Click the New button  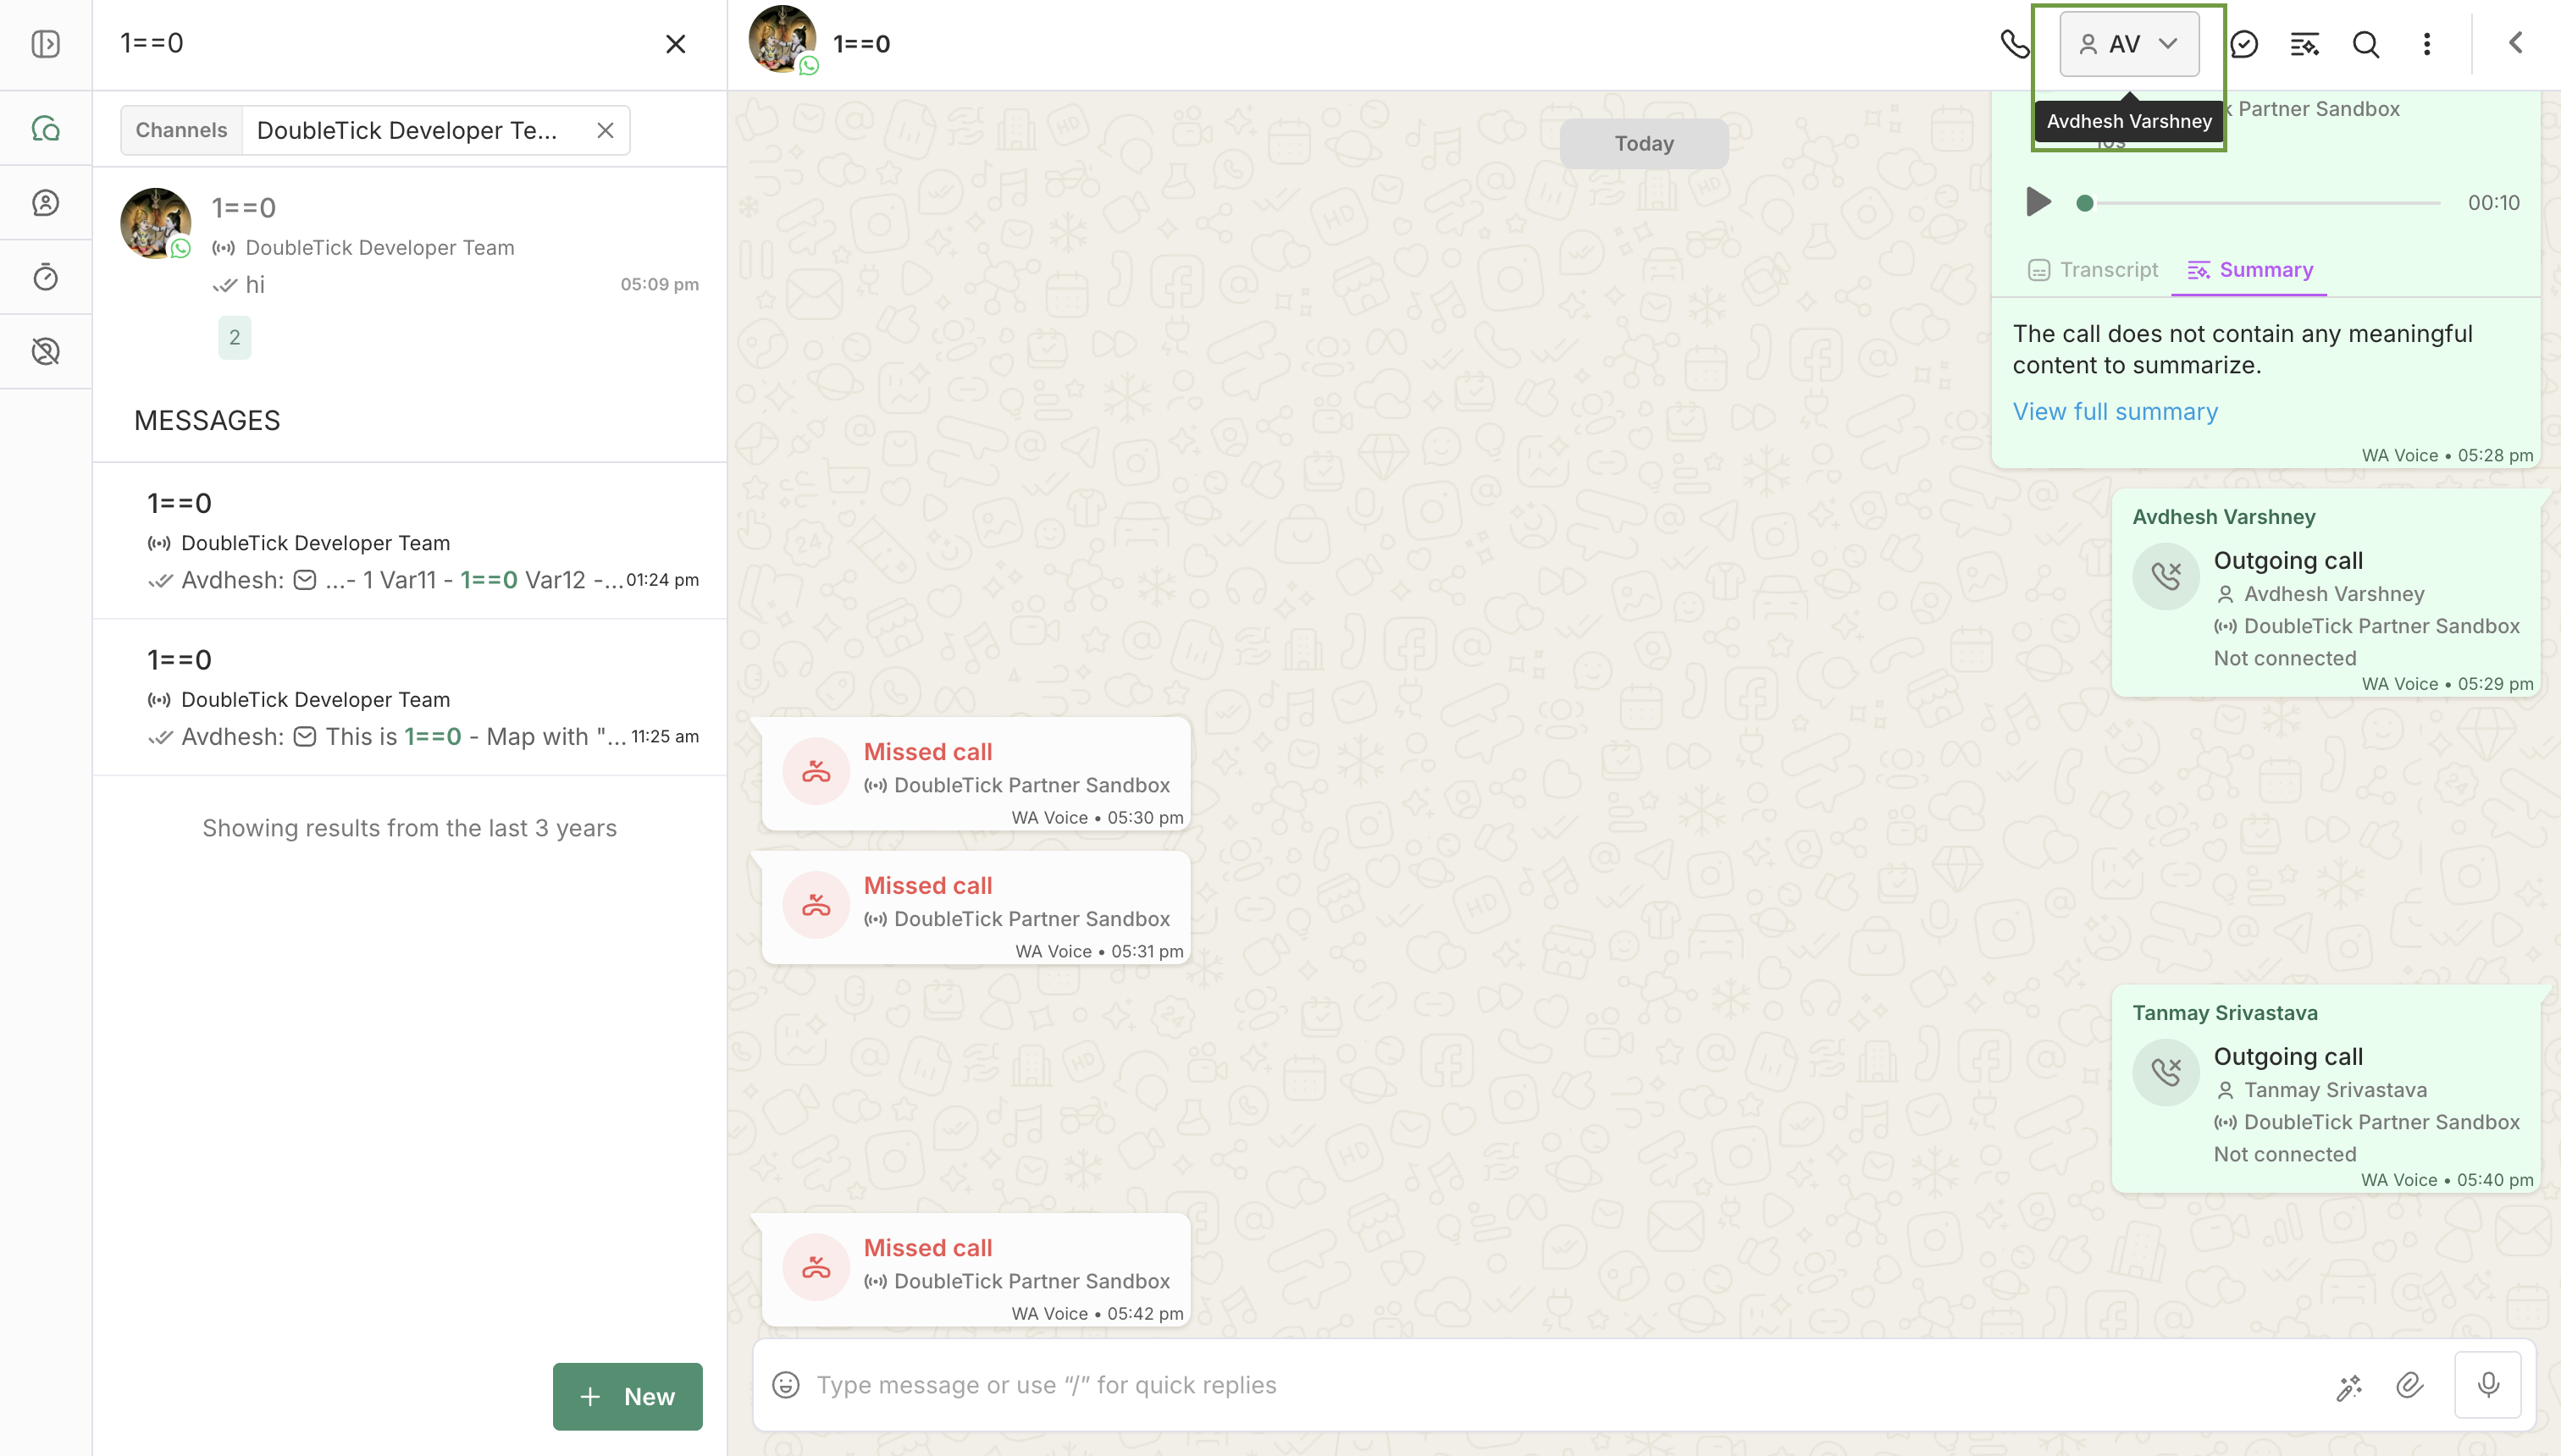[x=628, y=1396]
